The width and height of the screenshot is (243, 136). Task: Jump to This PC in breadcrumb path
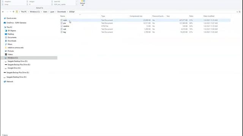tap(24, 12)
